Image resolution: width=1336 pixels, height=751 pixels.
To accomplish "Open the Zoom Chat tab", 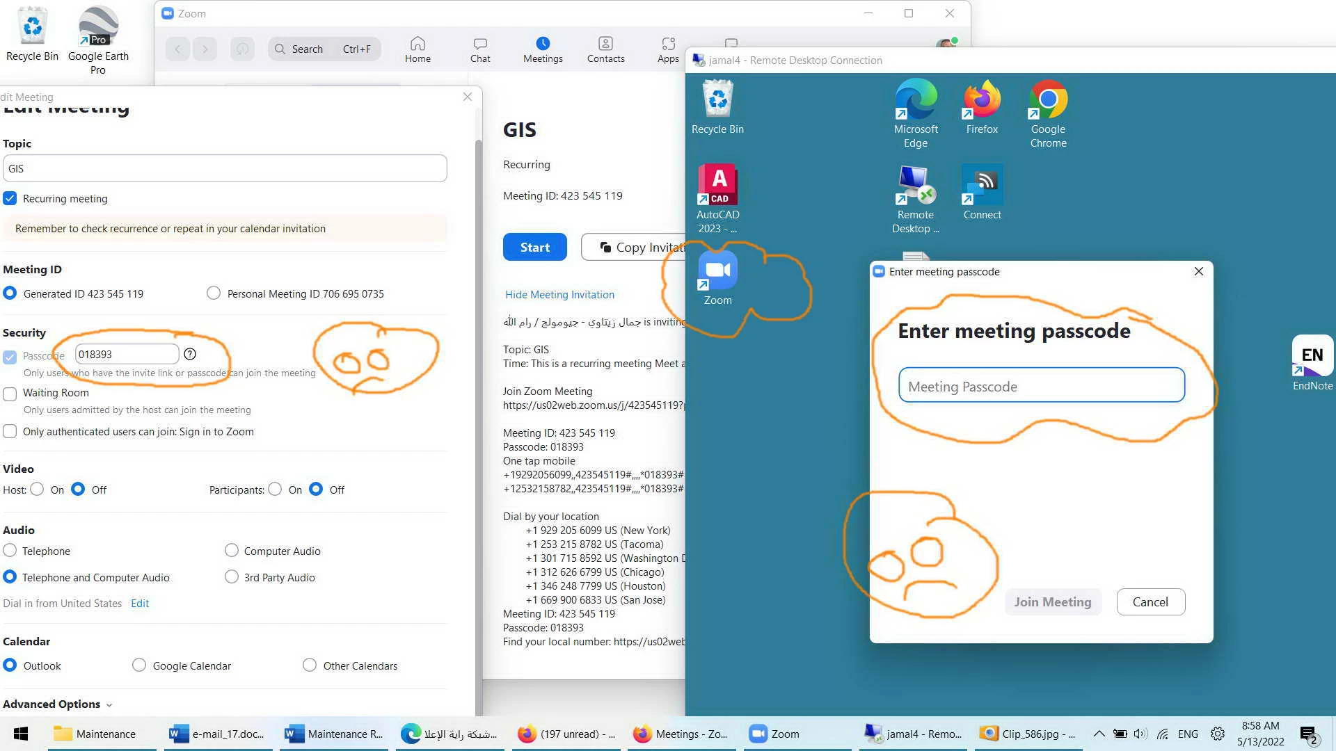I will (x=480, y=49).
